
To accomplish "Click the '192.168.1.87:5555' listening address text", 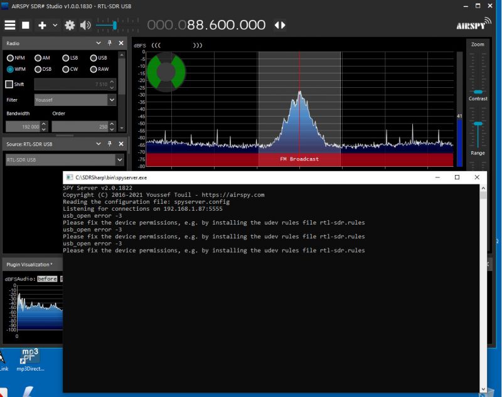I will 193,209.
